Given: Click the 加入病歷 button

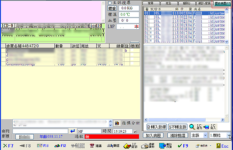Looking at the screenshot, I should coord(153,136).
